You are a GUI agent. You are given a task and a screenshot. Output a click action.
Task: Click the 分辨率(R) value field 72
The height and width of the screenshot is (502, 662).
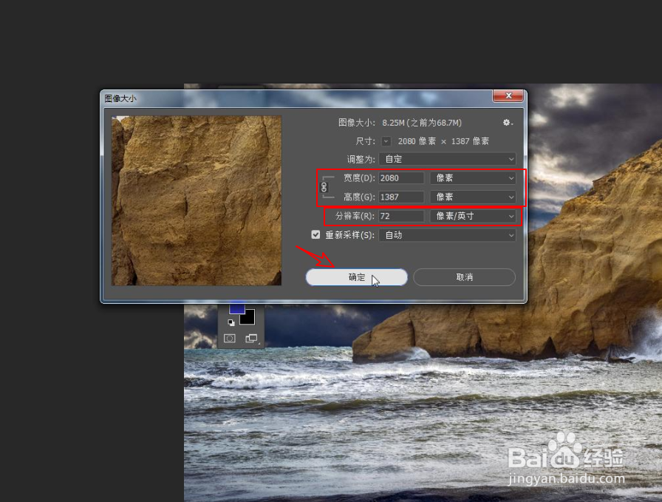click(x=401, y=216)
